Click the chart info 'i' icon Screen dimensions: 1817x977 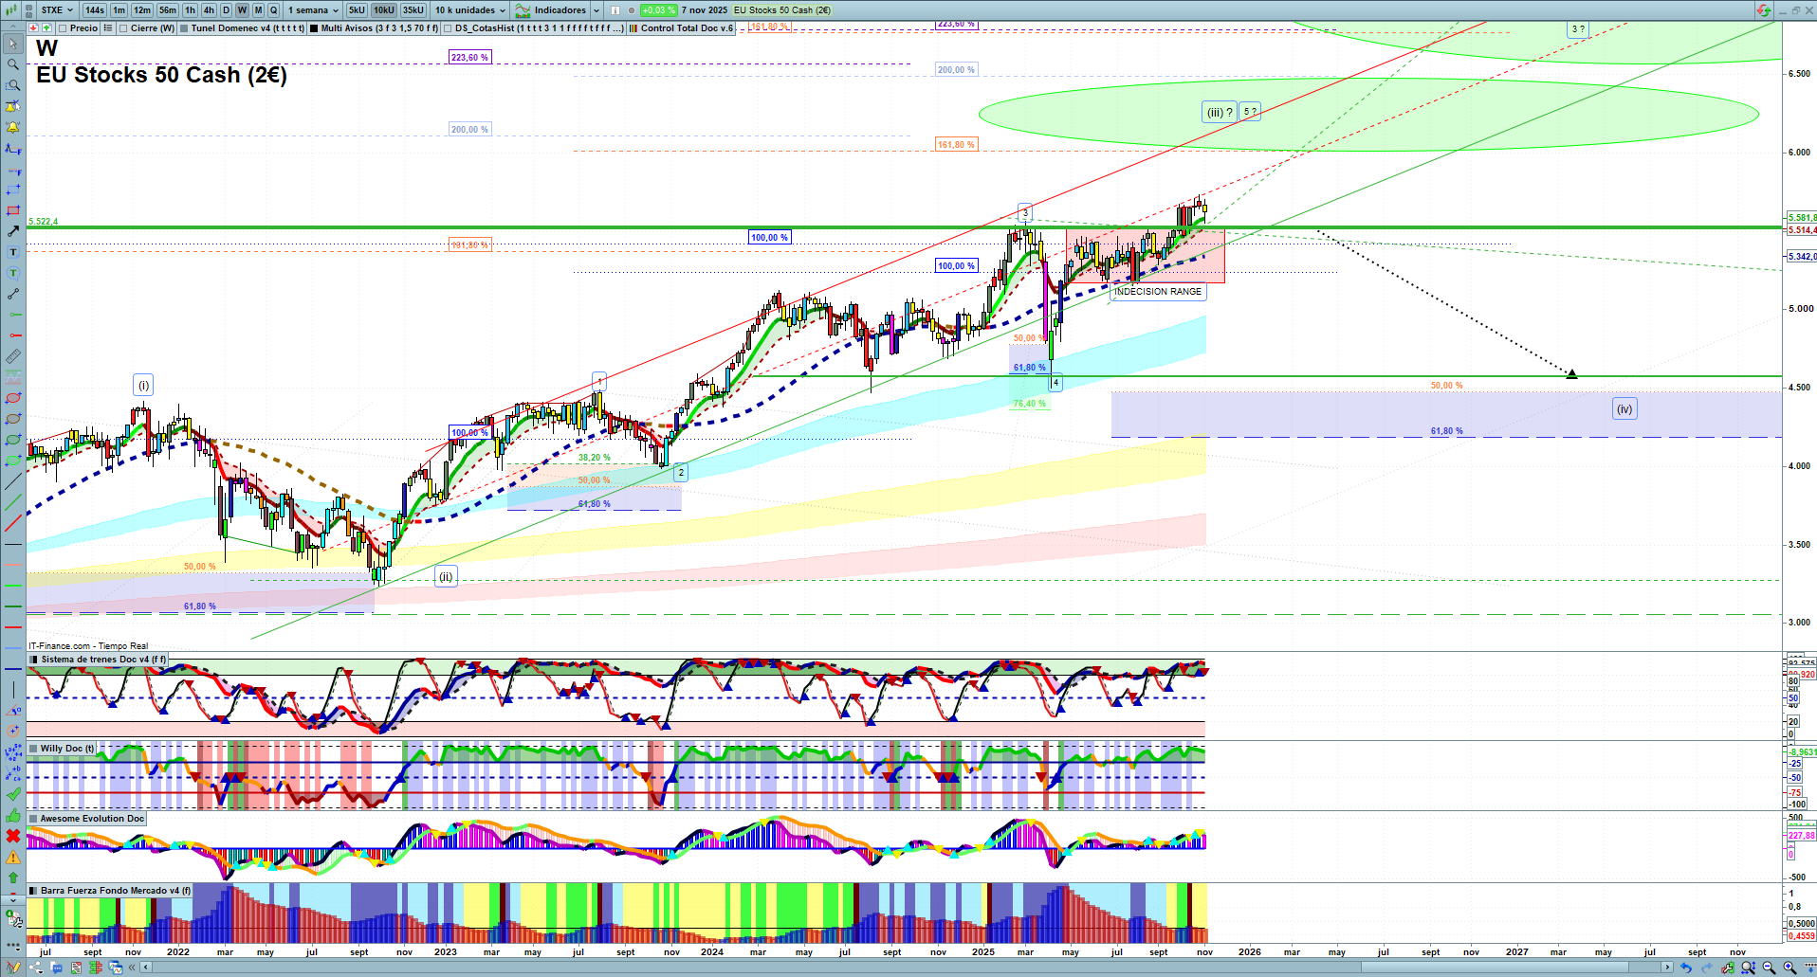click(x=615, y=10)
